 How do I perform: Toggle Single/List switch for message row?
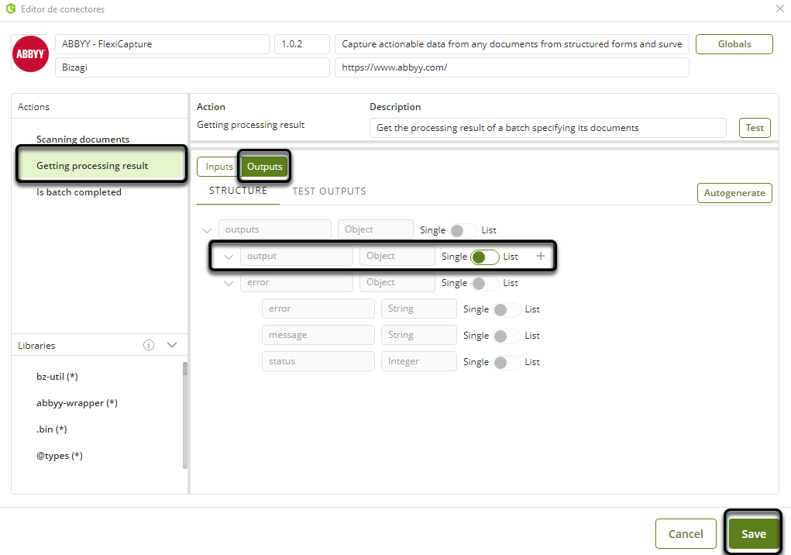click(x=507, y=336)
